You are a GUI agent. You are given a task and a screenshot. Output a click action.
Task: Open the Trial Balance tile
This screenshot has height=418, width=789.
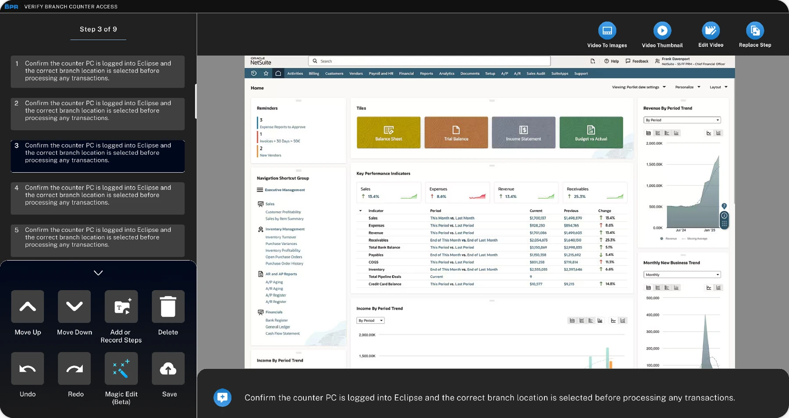[456, 132]
